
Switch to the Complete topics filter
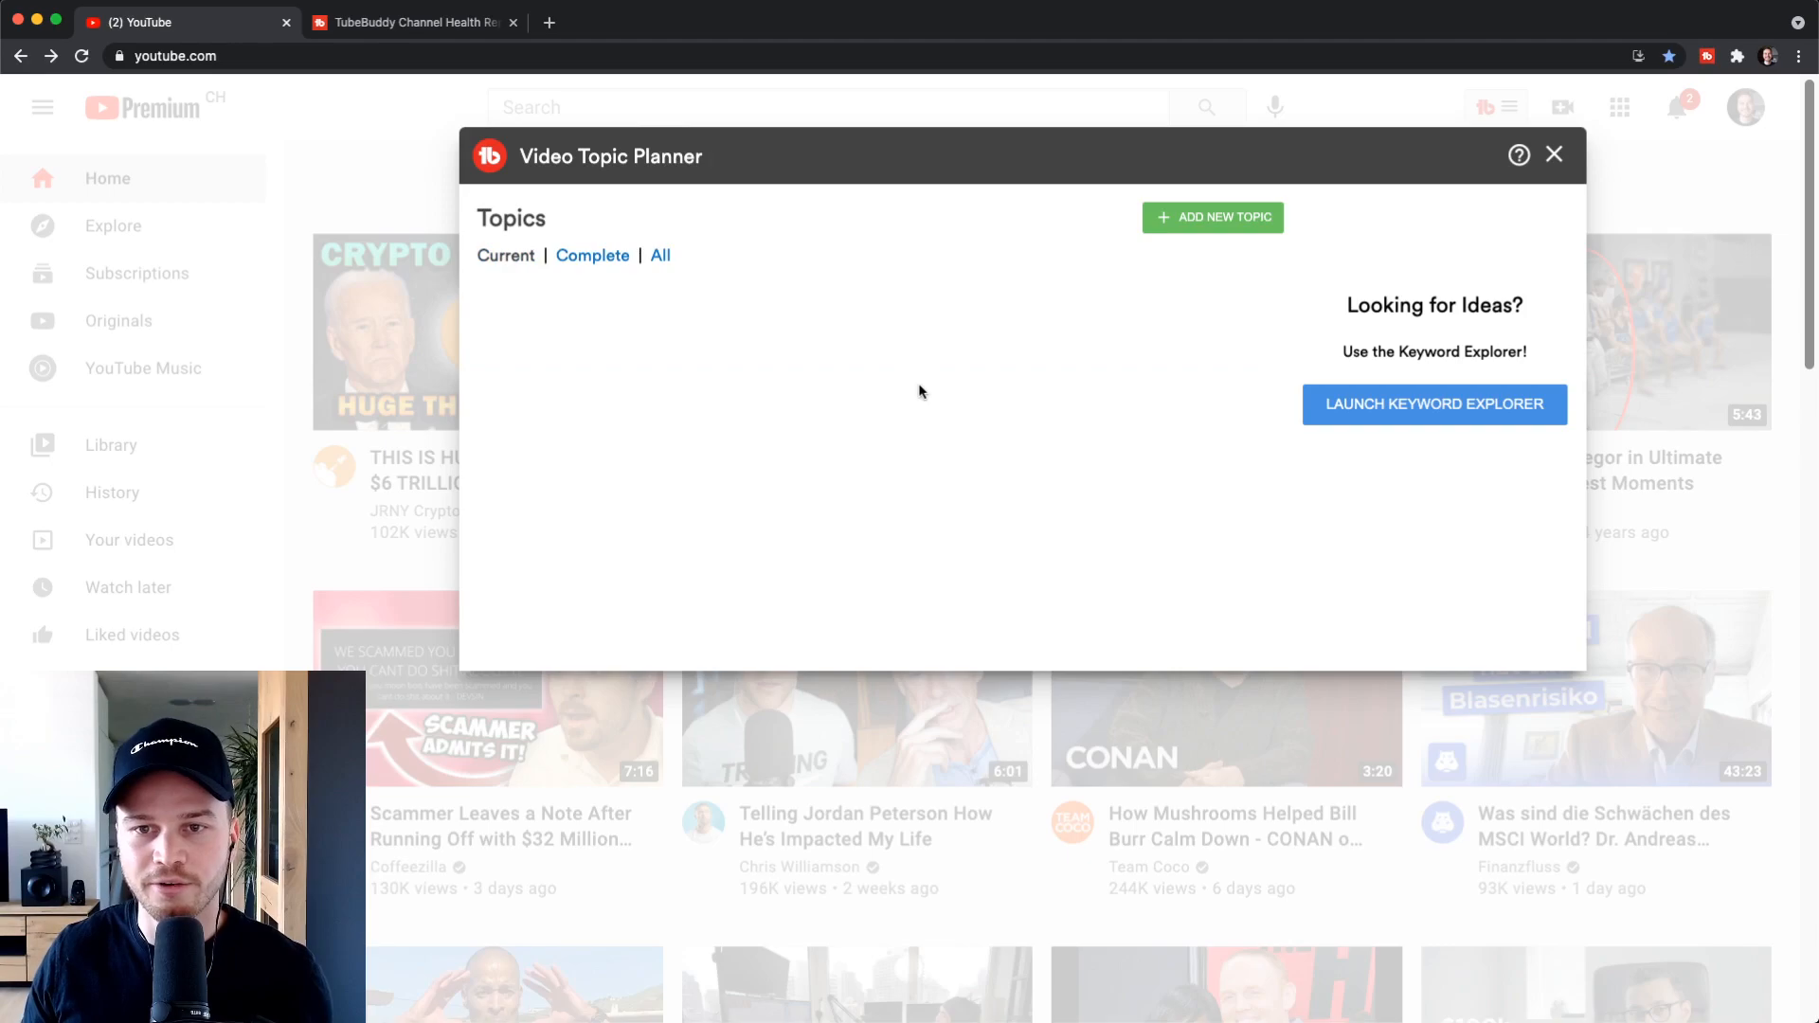point(593,255)
